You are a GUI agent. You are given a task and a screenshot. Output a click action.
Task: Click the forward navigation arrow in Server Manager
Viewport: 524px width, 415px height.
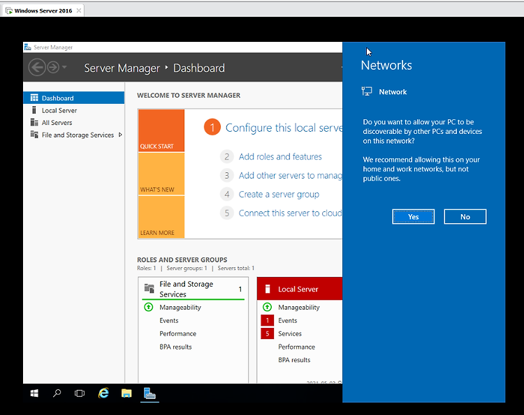53,68
